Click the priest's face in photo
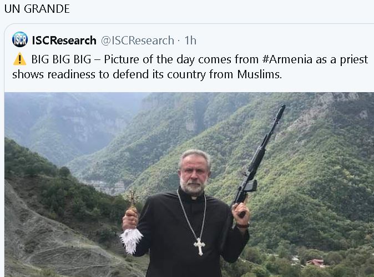Screen dimensions: 374x277 click(x=192, y=175)
